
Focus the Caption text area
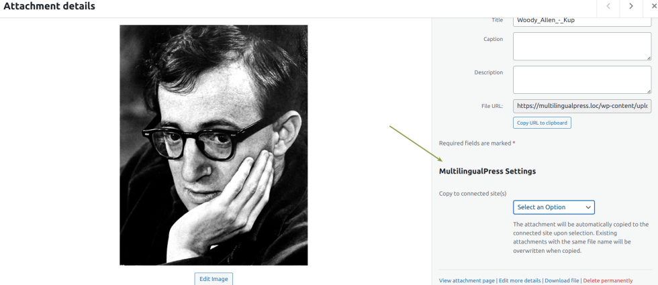pos(582,46)
